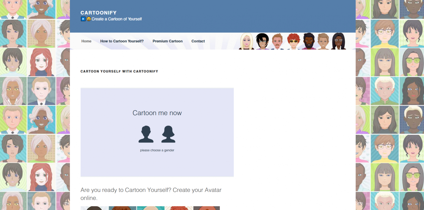Choose the female gender silhouette
This screenshot has height=210, width=424.
click(x=168, y=134)
